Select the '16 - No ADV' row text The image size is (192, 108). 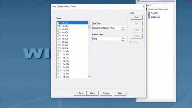pyautogui.click(x=64, y=70)
